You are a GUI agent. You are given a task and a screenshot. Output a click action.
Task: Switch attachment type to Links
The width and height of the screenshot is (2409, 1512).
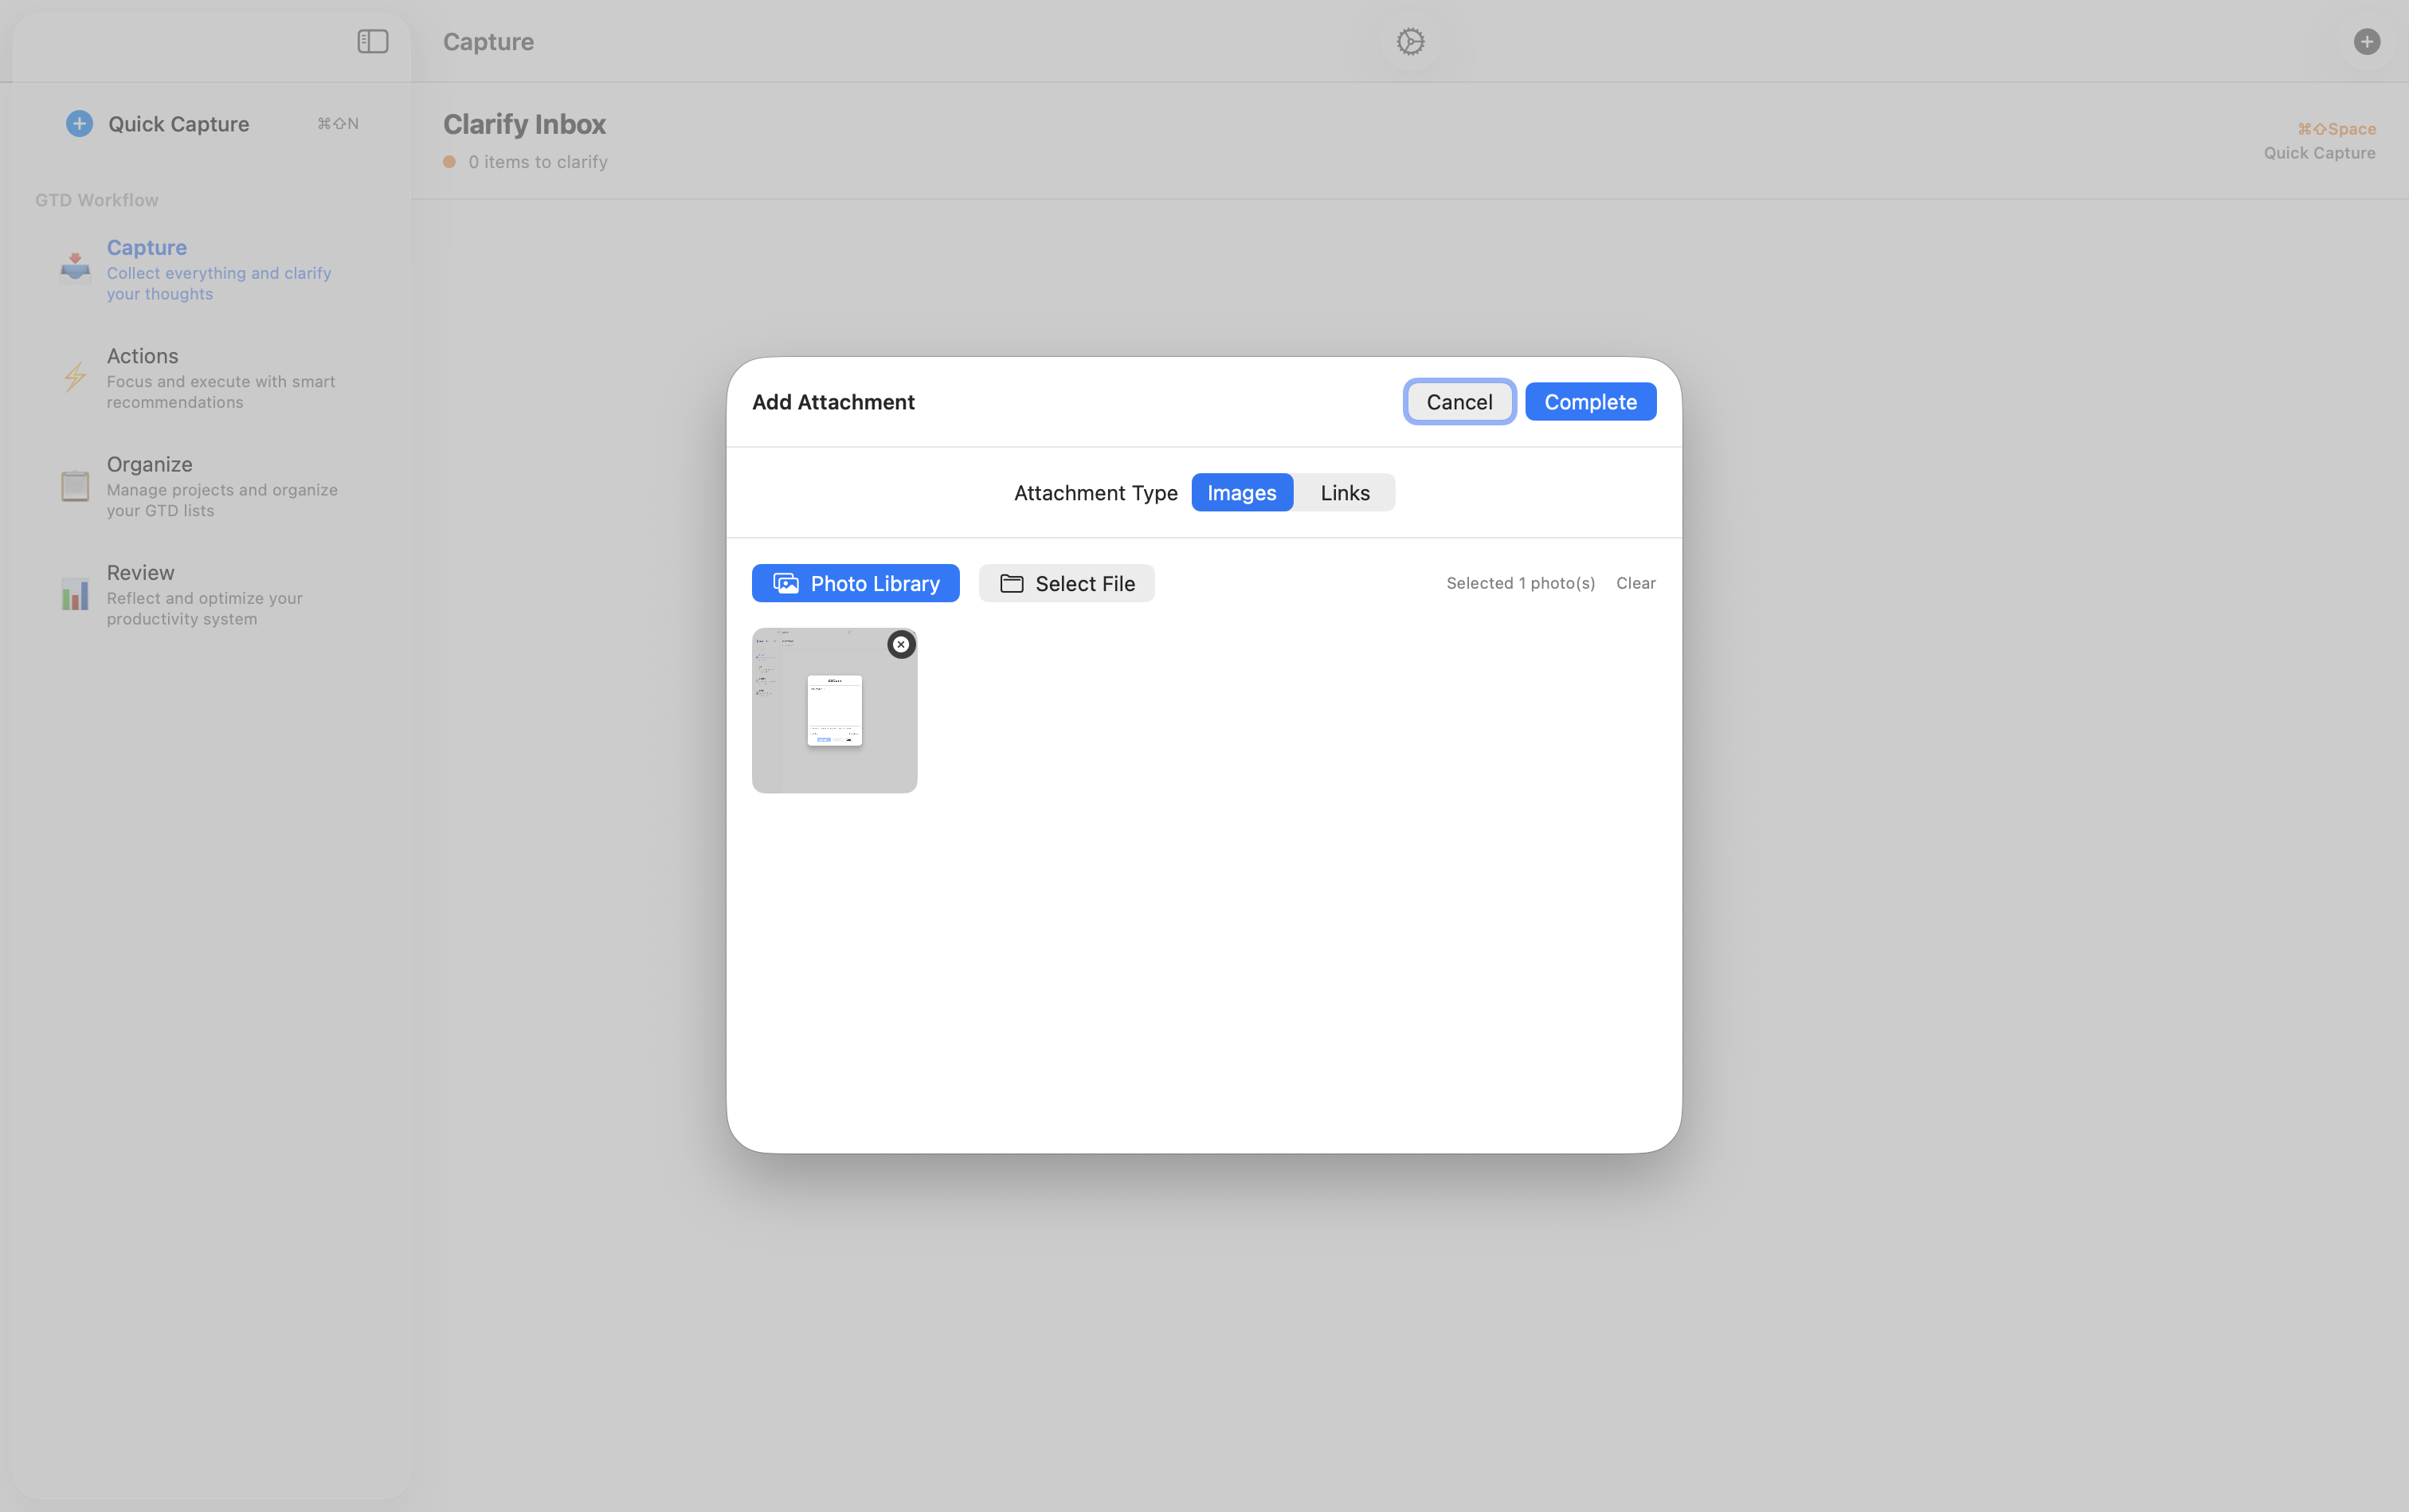[x=1344, y=492]
